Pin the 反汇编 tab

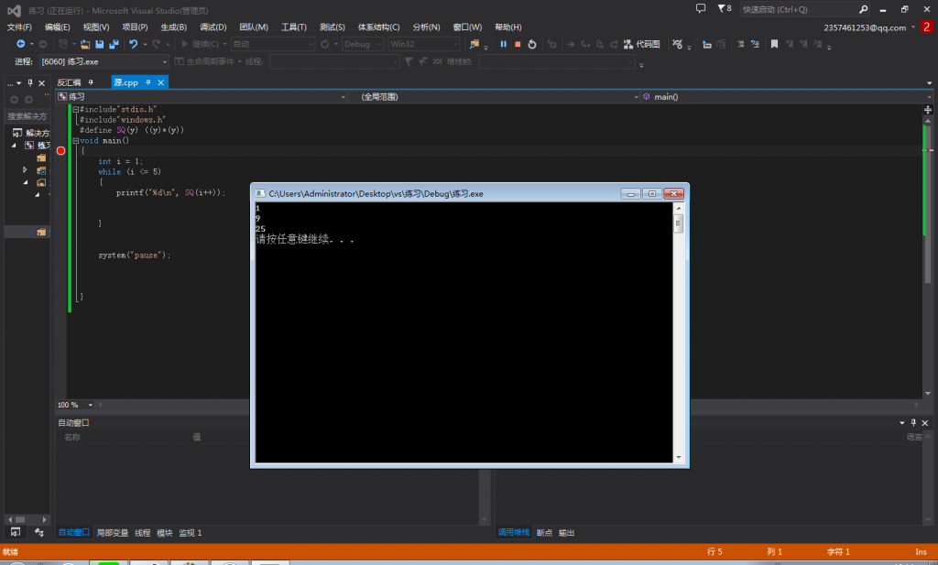tap(91, 82)
